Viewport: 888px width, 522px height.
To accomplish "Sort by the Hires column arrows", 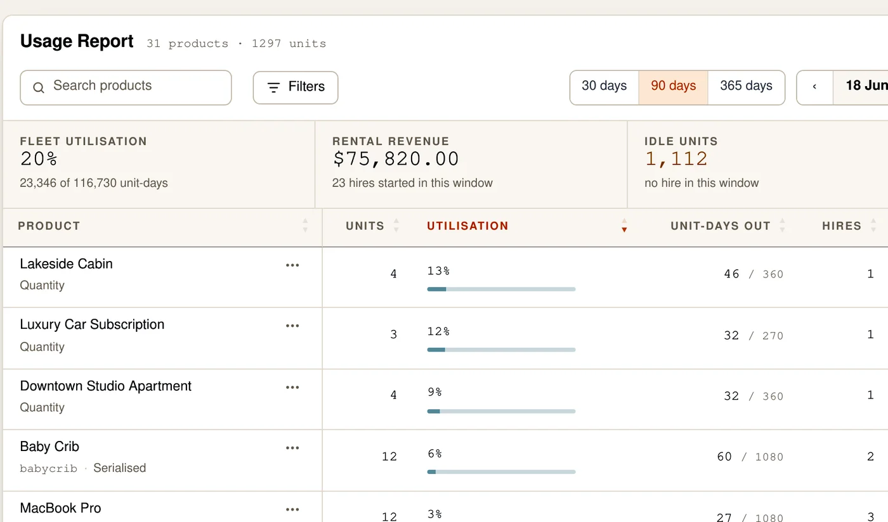I will (x=873, y=226).
